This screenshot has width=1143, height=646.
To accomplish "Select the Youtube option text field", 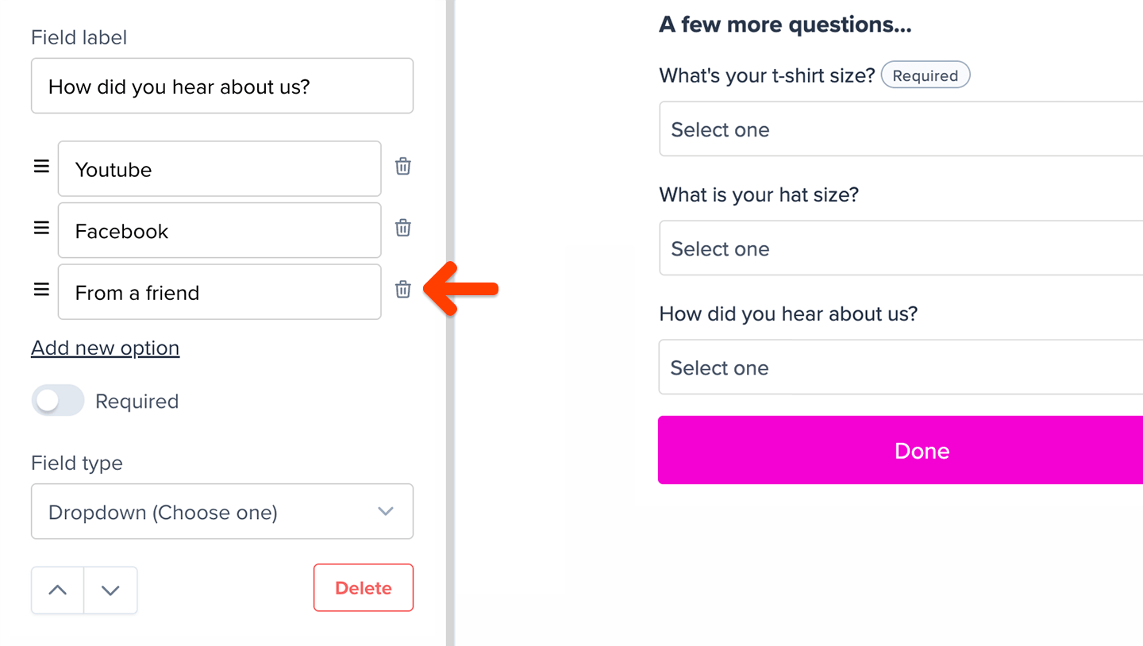I will click(219, 168).
